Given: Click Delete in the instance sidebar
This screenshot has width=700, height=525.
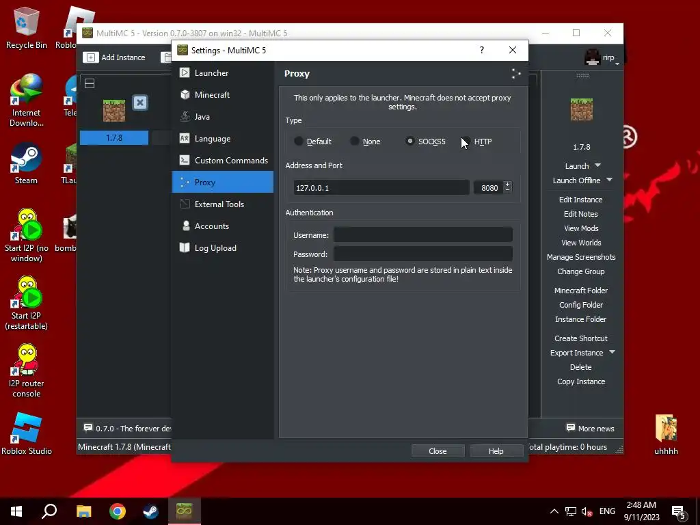Looking at the screenshot, I should (581, 366).
